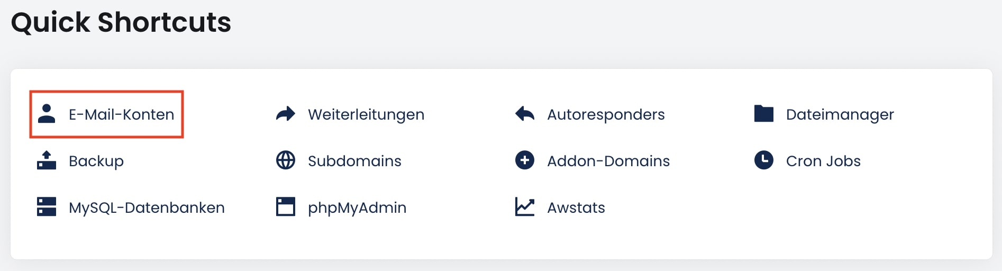The image size is (1002, 271).
Task: Launch phpMyAdmin text link
Action: click(357, 207)
